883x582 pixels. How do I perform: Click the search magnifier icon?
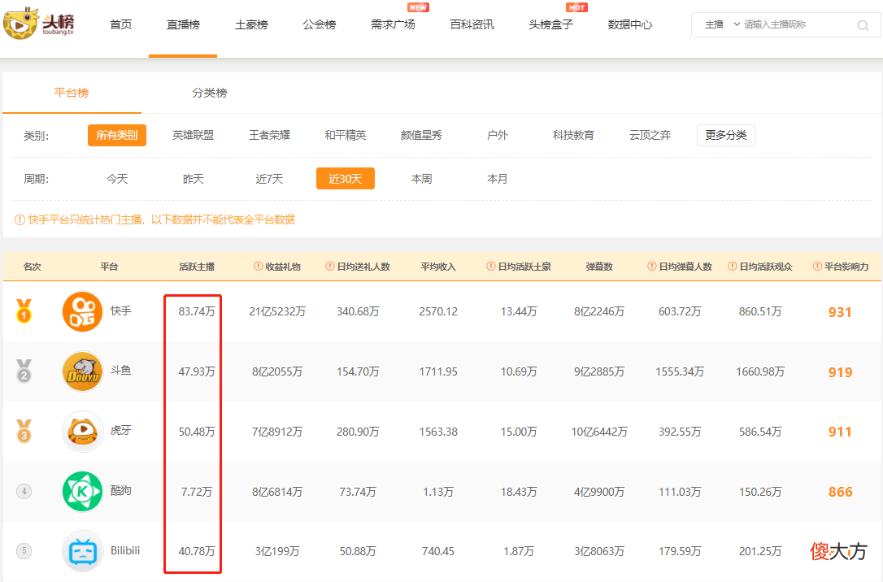click(x=862, y=25)
